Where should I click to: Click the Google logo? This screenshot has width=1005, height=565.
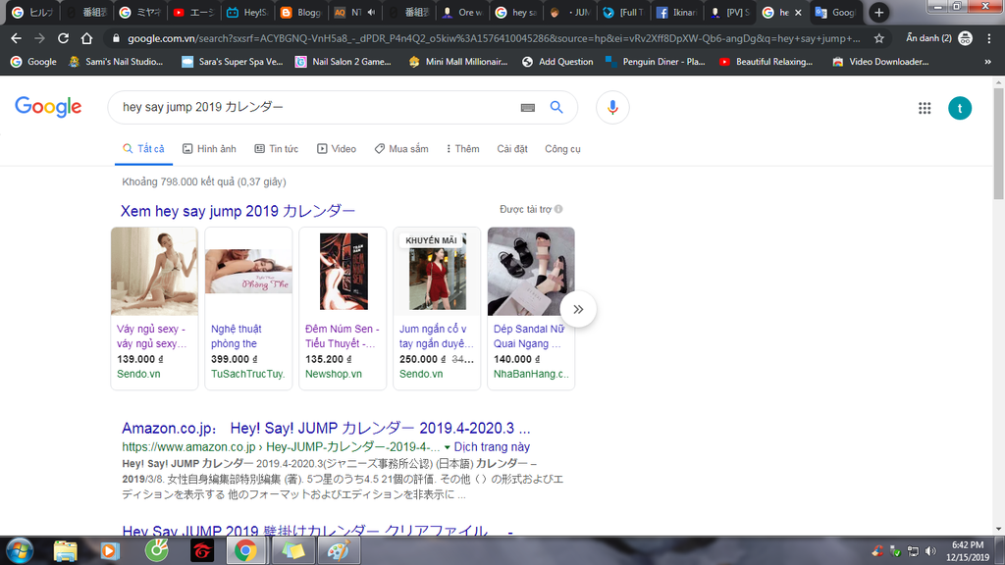point(48,107)
